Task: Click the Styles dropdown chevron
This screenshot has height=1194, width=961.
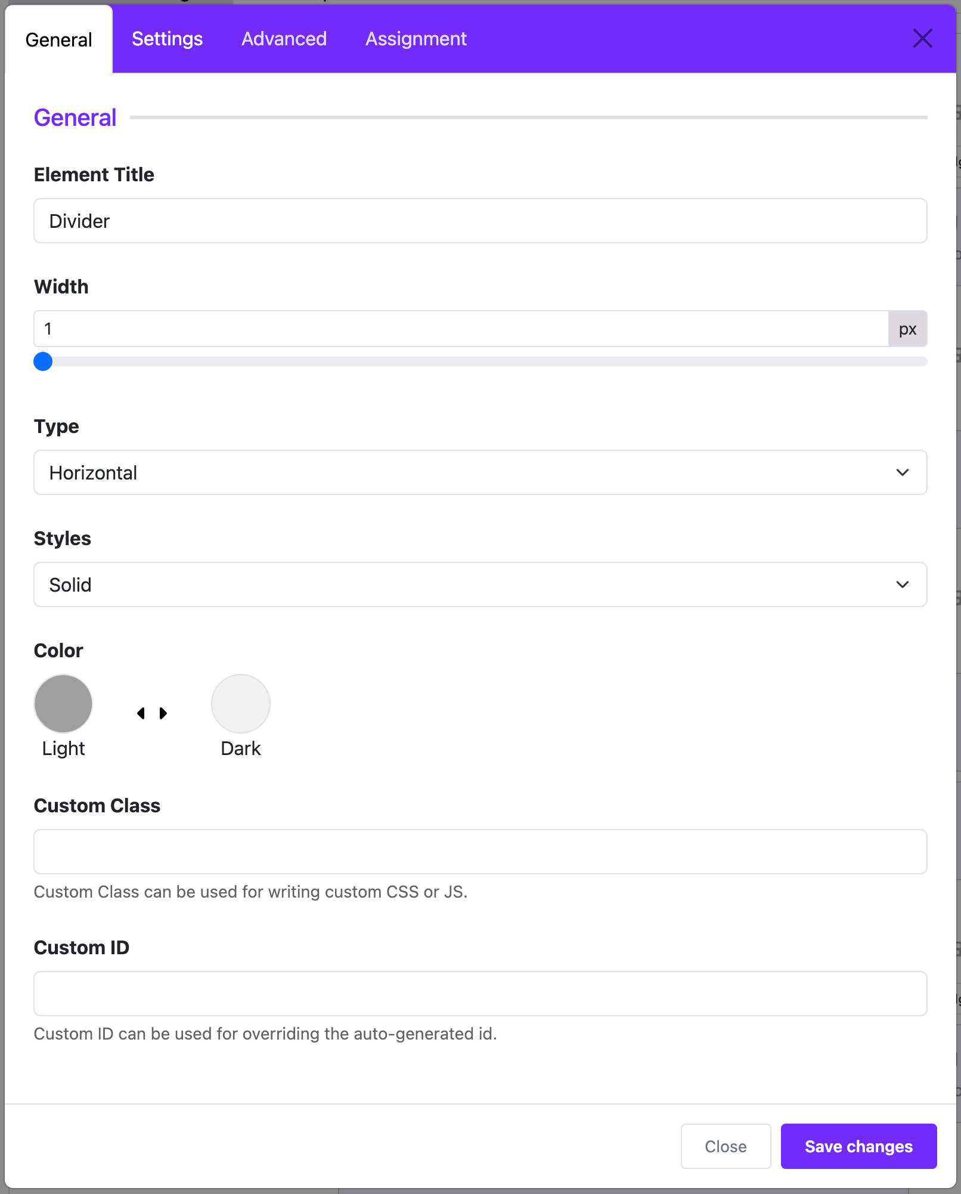Action: click(902, 584)
